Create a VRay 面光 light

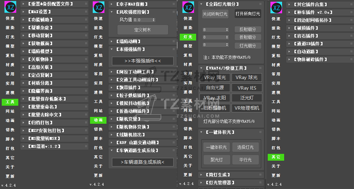click(215, 77)
